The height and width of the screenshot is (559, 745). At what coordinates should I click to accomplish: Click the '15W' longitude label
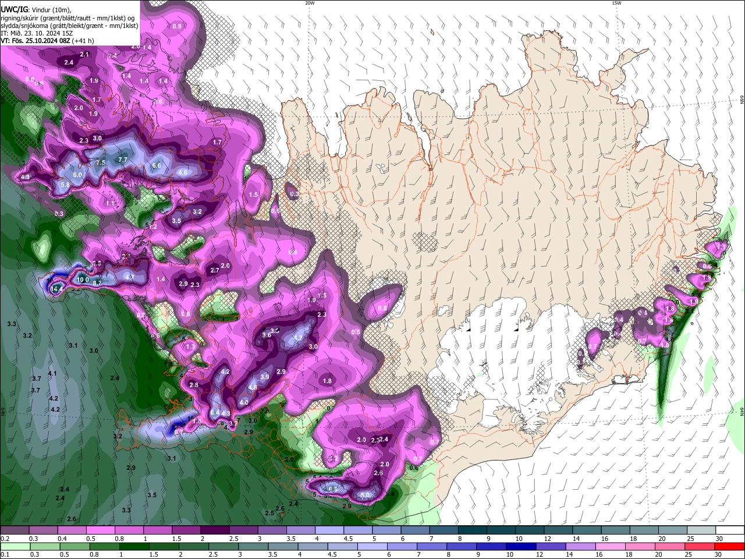[x=616, y=3]
